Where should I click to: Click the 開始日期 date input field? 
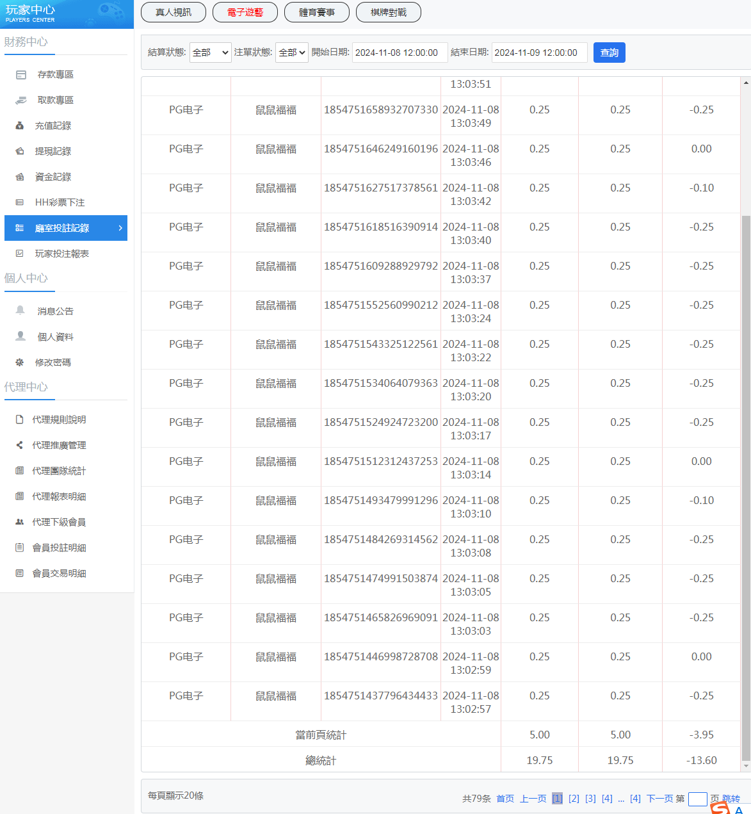click(400, 53)
